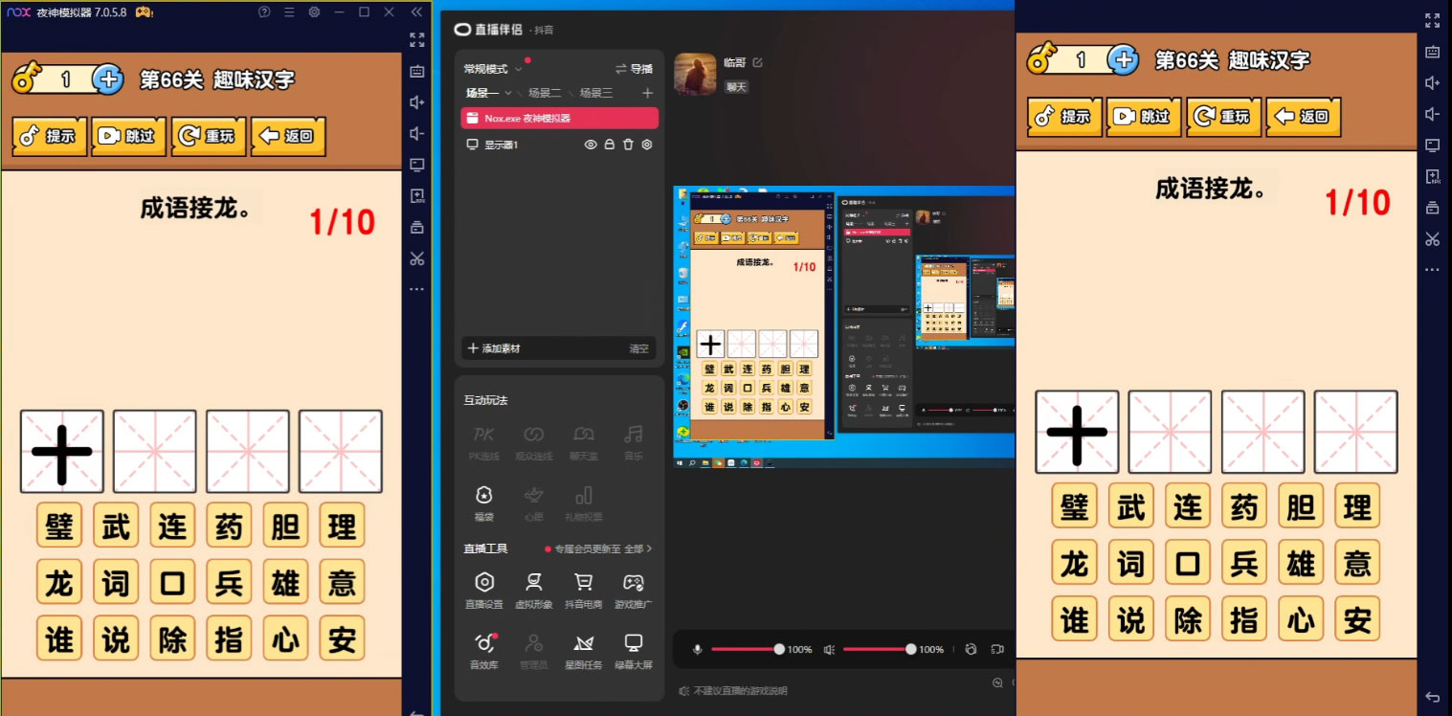Viewport: 1452px width, 716px height.
Task: Select the 龙 character tile in left game
Action: tap(59, 582)
